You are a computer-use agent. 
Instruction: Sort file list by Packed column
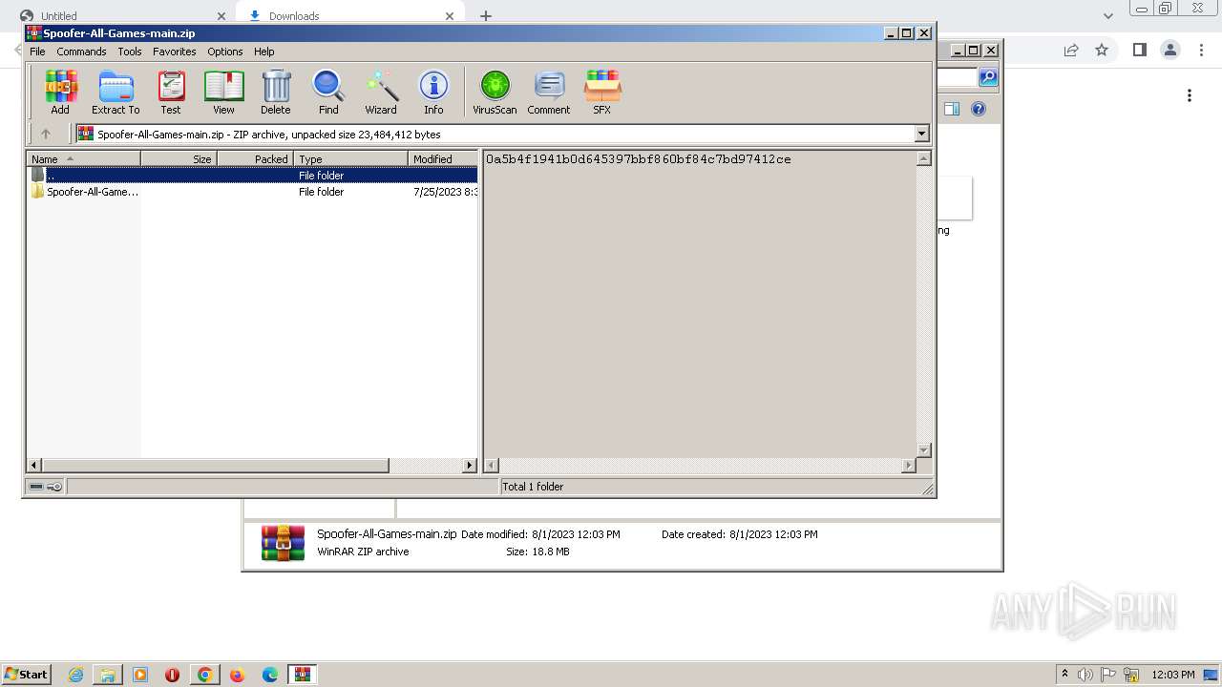[255, 159]
